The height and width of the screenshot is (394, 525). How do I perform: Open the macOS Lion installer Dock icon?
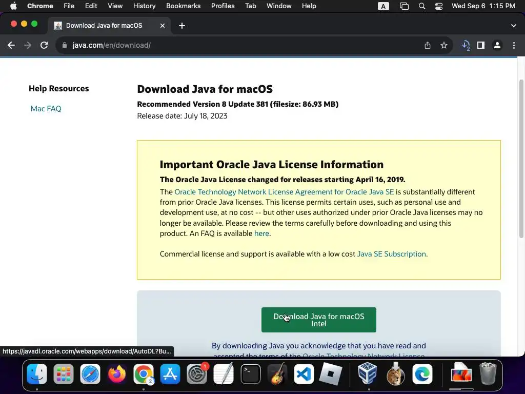tap(395, 374)
